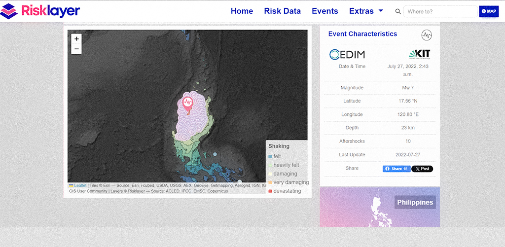Image resolution: width=505 pixels, height=247 pixels.
Task: Click the 'felt' blue legend swatch
Action: [270, 157]
